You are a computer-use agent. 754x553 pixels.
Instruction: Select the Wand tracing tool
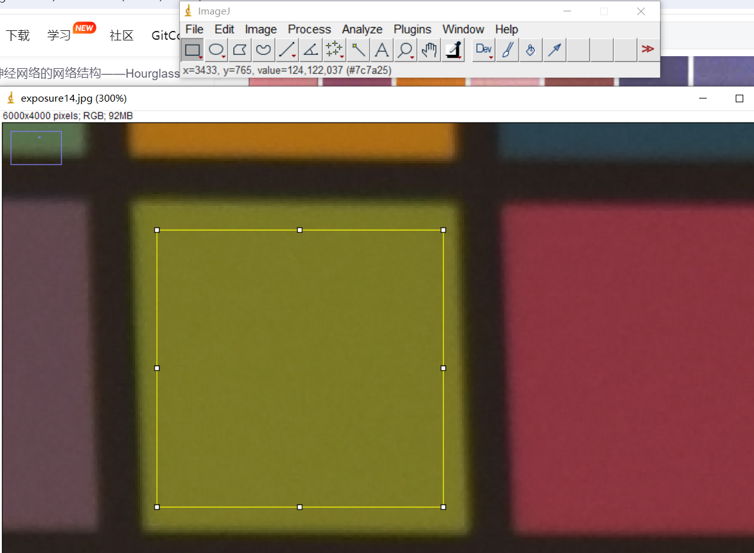click(358, 50)
